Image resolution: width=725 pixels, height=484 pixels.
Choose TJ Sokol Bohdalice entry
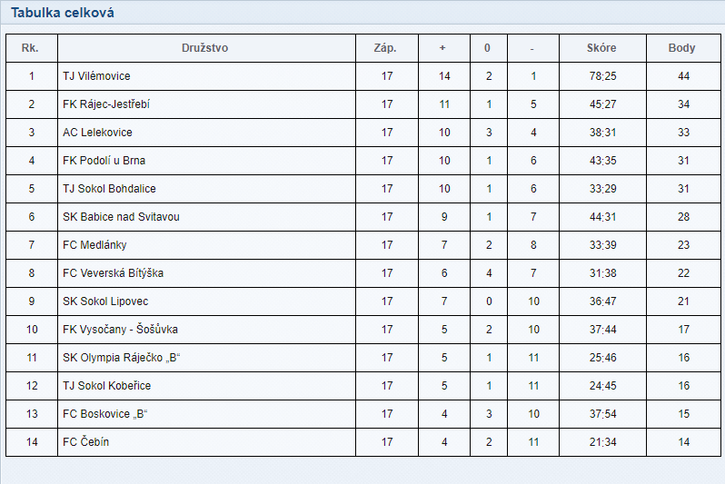click(110, 189)
